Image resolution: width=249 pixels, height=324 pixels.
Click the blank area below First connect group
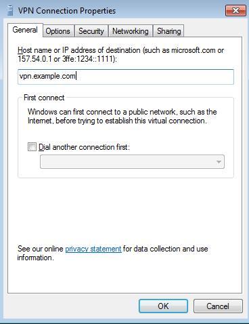click(126, 210)
